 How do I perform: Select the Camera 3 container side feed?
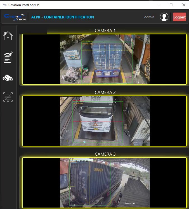point(105,183)
